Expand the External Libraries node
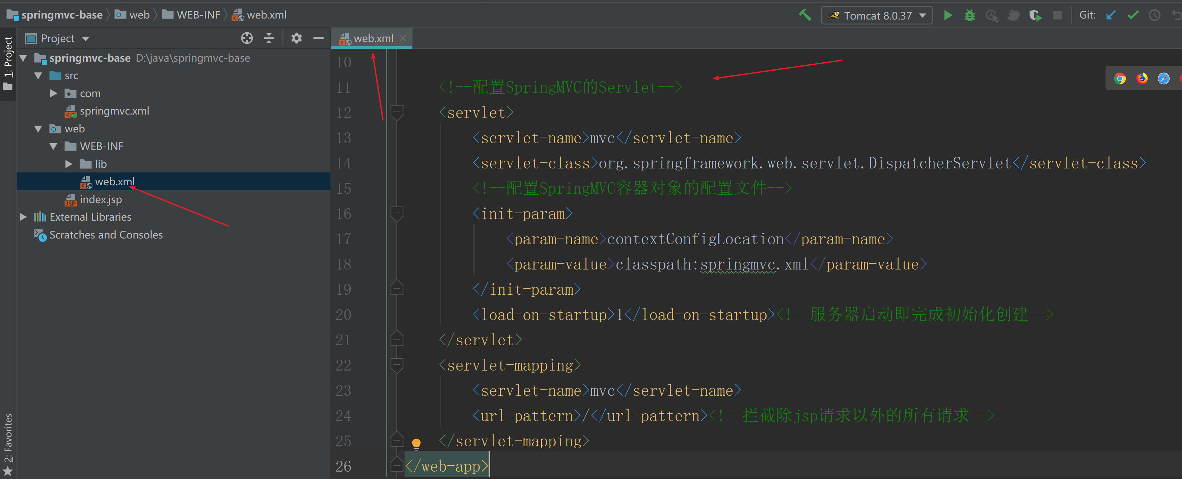This screenshot has width=1182, height=479. click(23, 217)
